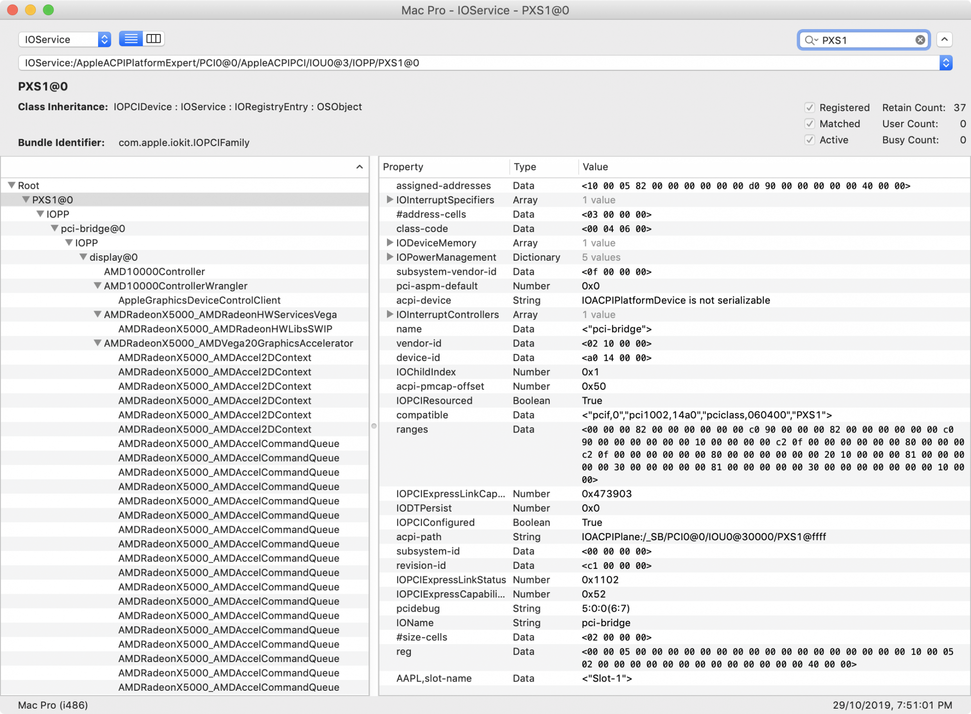This screenshot has height=714, width=971.
Task: Select AMD10000Controller tree item
Action: 154,271
